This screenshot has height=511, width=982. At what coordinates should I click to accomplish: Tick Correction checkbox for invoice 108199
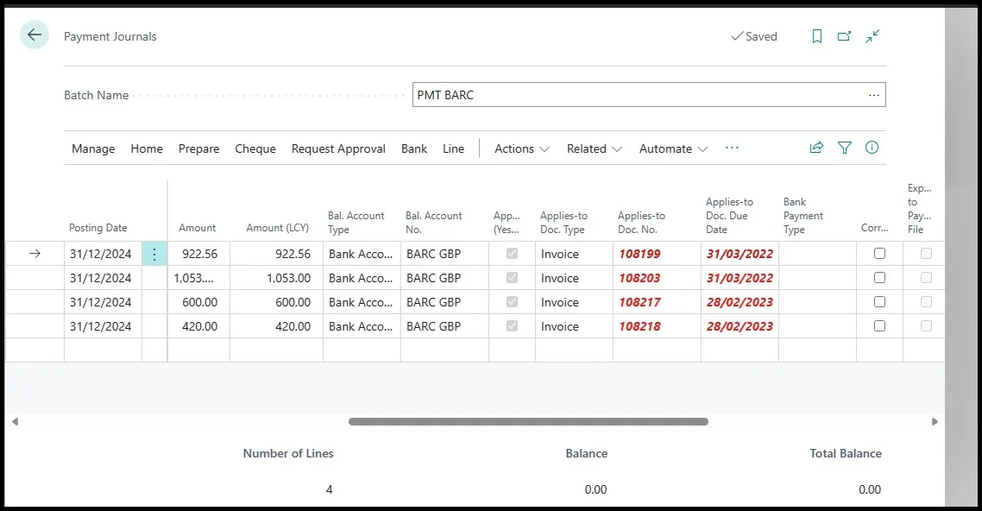879,254
